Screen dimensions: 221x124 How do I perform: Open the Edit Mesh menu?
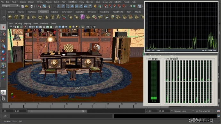point(72,2)
